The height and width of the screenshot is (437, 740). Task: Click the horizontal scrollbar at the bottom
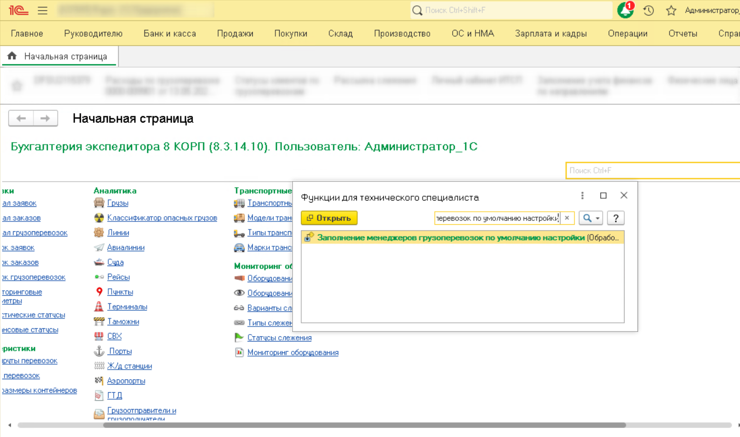pyautogui.click(x=364, y=425)
